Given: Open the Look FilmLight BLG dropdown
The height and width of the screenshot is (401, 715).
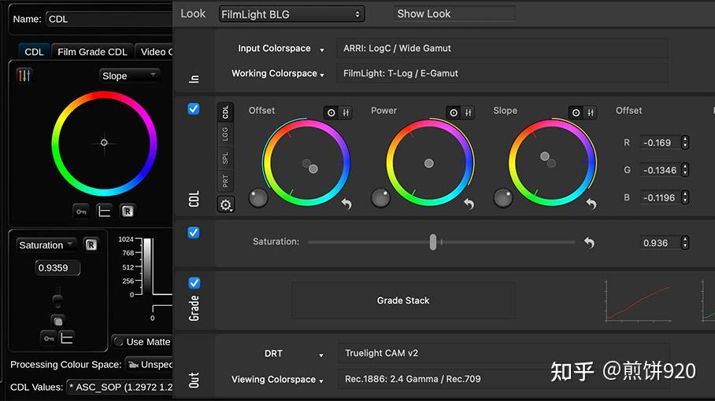Looking at the screenshot, I should tap(291, 14).
